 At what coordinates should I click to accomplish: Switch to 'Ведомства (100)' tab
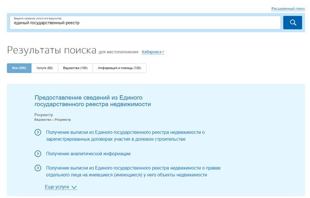tap(76, 68)
